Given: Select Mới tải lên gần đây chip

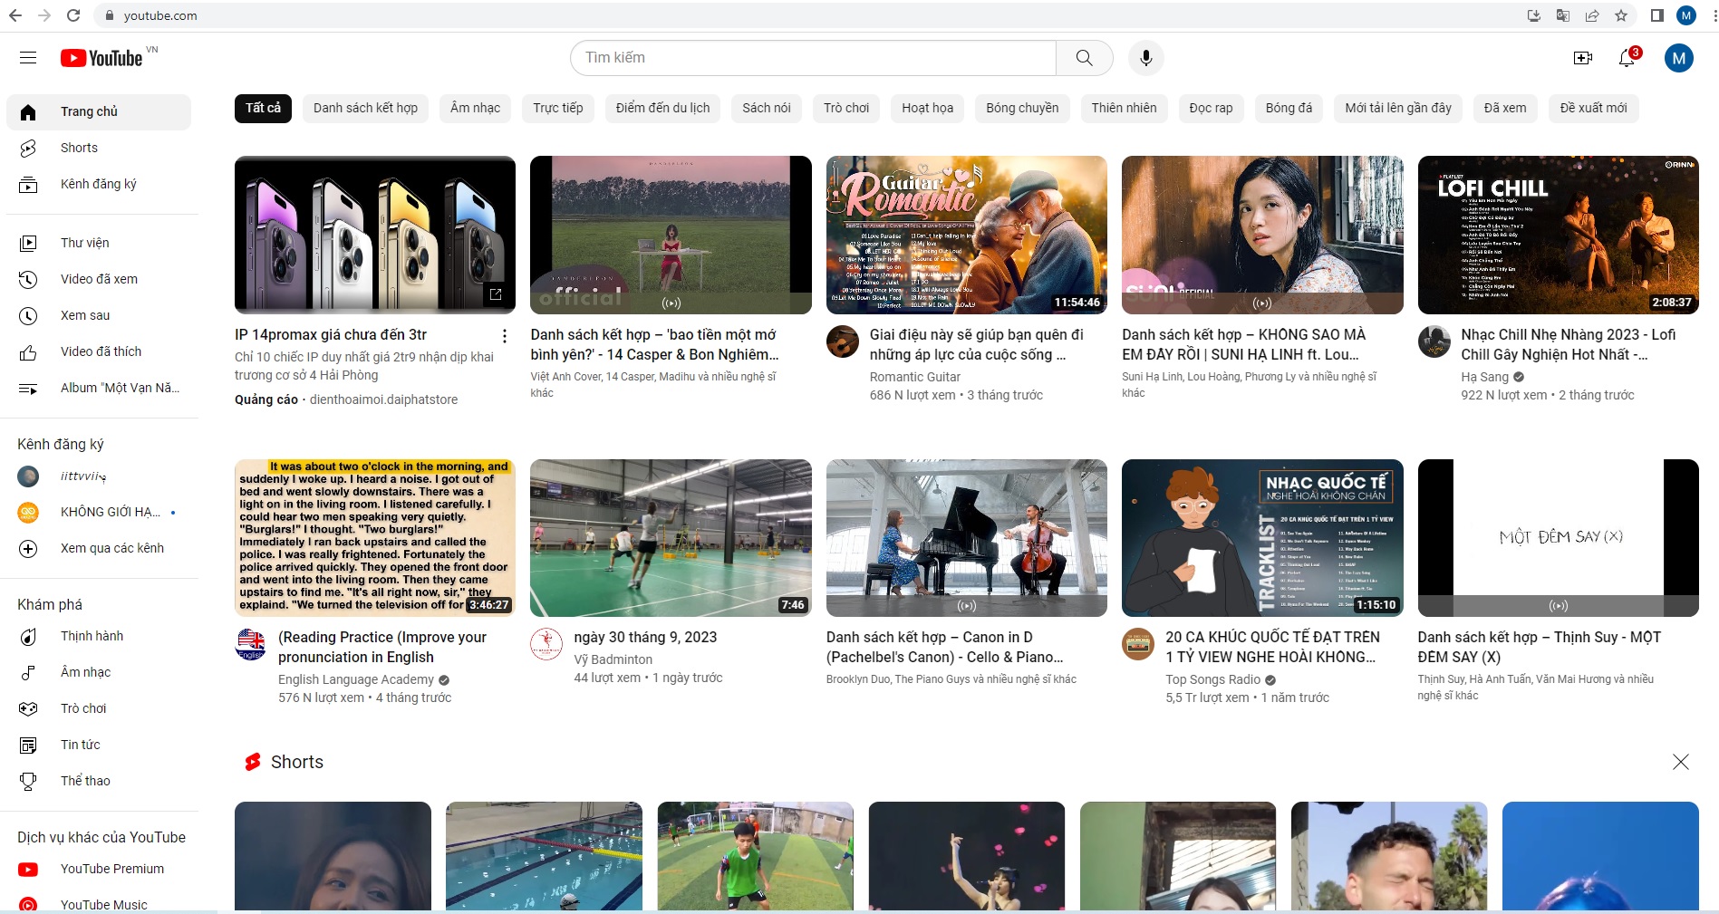Looking at the screenshot, I should (x=1398, y=108).
